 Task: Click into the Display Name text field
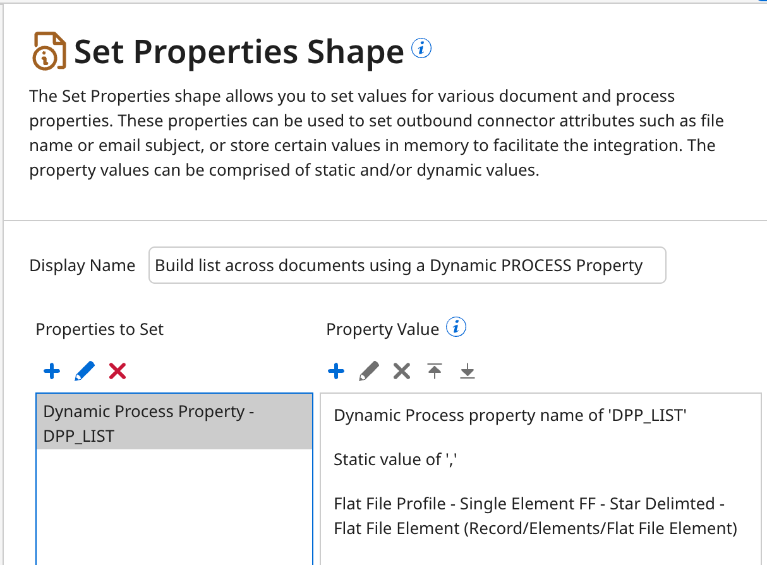[407, 265]
